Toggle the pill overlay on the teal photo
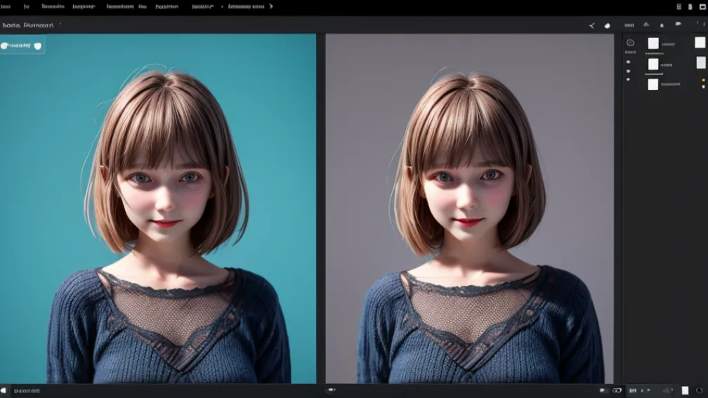The width and height of the screenshot is (708, 398). [x=22, y=46]
